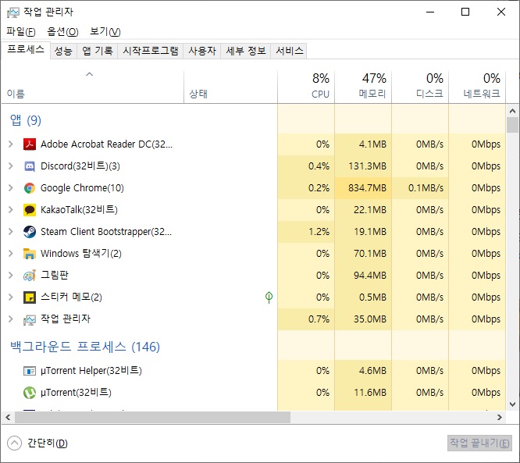The image size is (520, 463).
Task: Click Windows 탐색기's 70.1MB memory value
Action: point(370,254)
